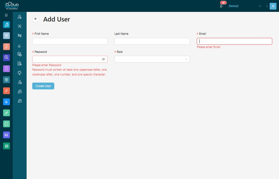Click the 'Please enter Password' error text
Screen dimensions: 279x179
pyautogui.click(x=47, y=65)
